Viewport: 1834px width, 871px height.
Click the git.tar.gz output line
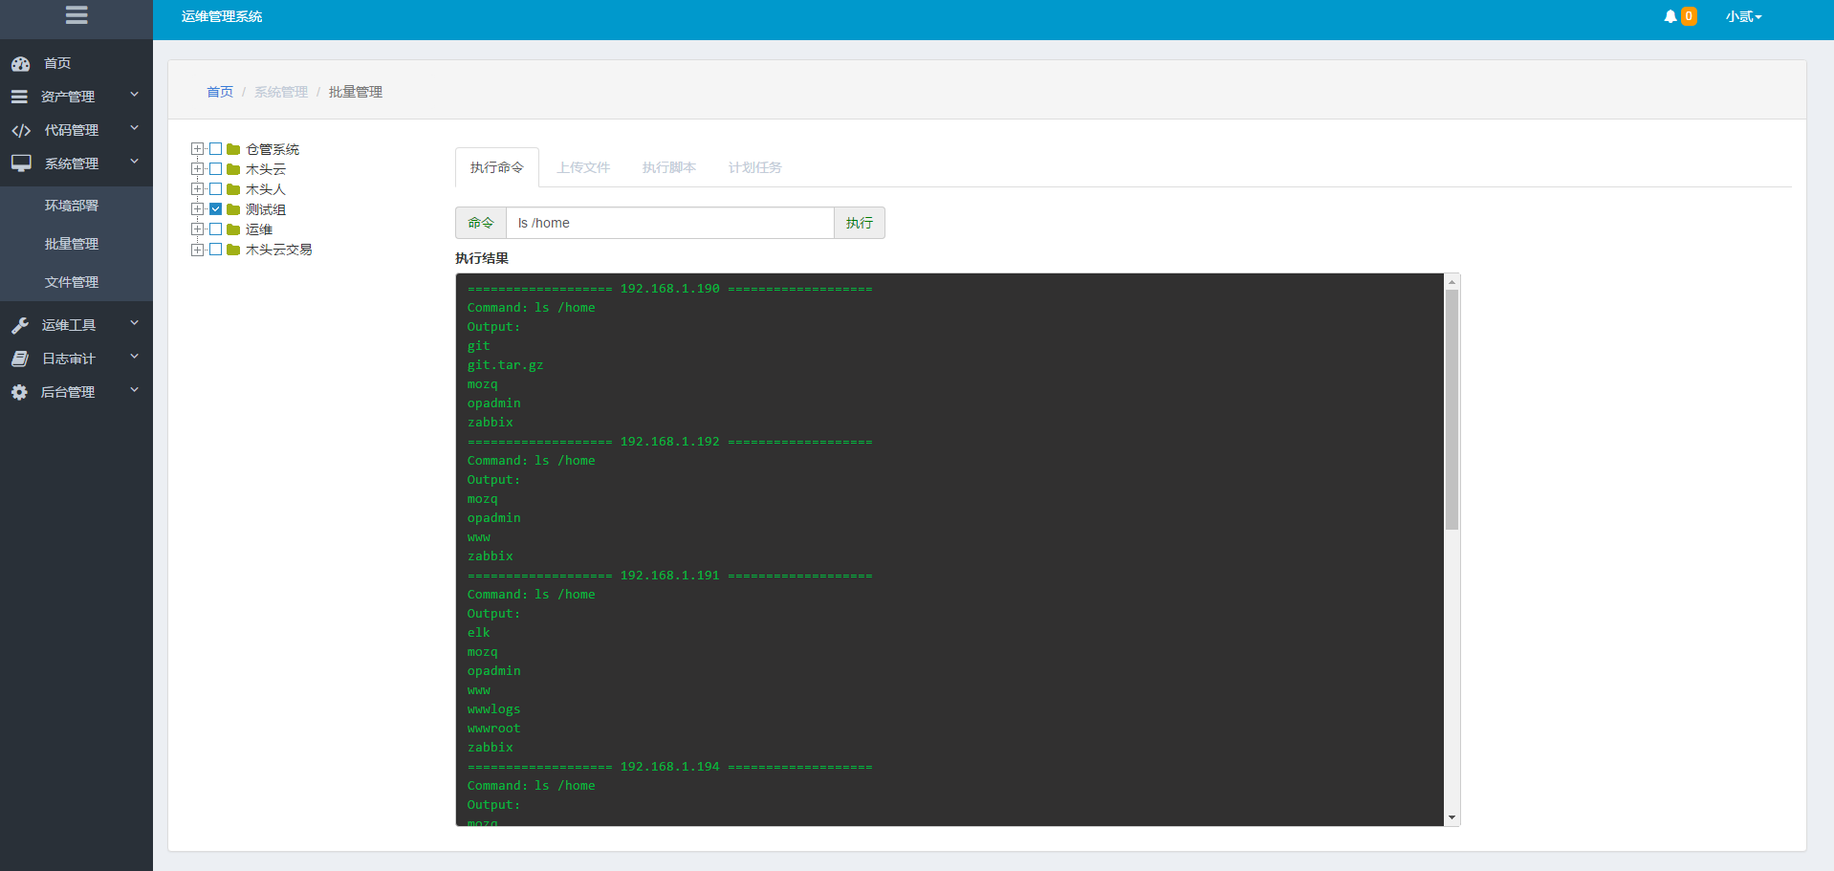pos(505,365)
